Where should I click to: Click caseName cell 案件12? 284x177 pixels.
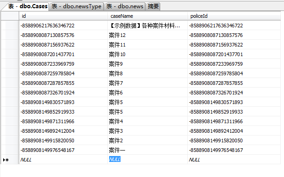pyautogui.click(x=147, y=35)
